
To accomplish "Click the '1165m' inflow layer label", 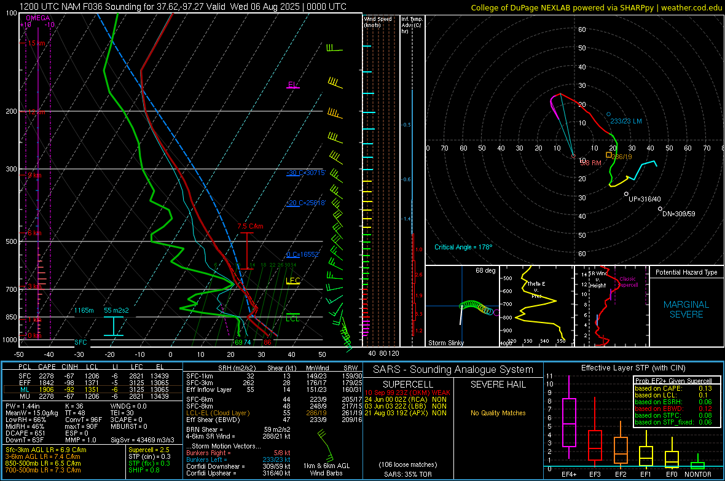I will [84, 310].
